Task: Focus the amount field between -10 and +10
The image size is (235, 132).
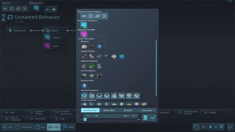Action: 111,116
